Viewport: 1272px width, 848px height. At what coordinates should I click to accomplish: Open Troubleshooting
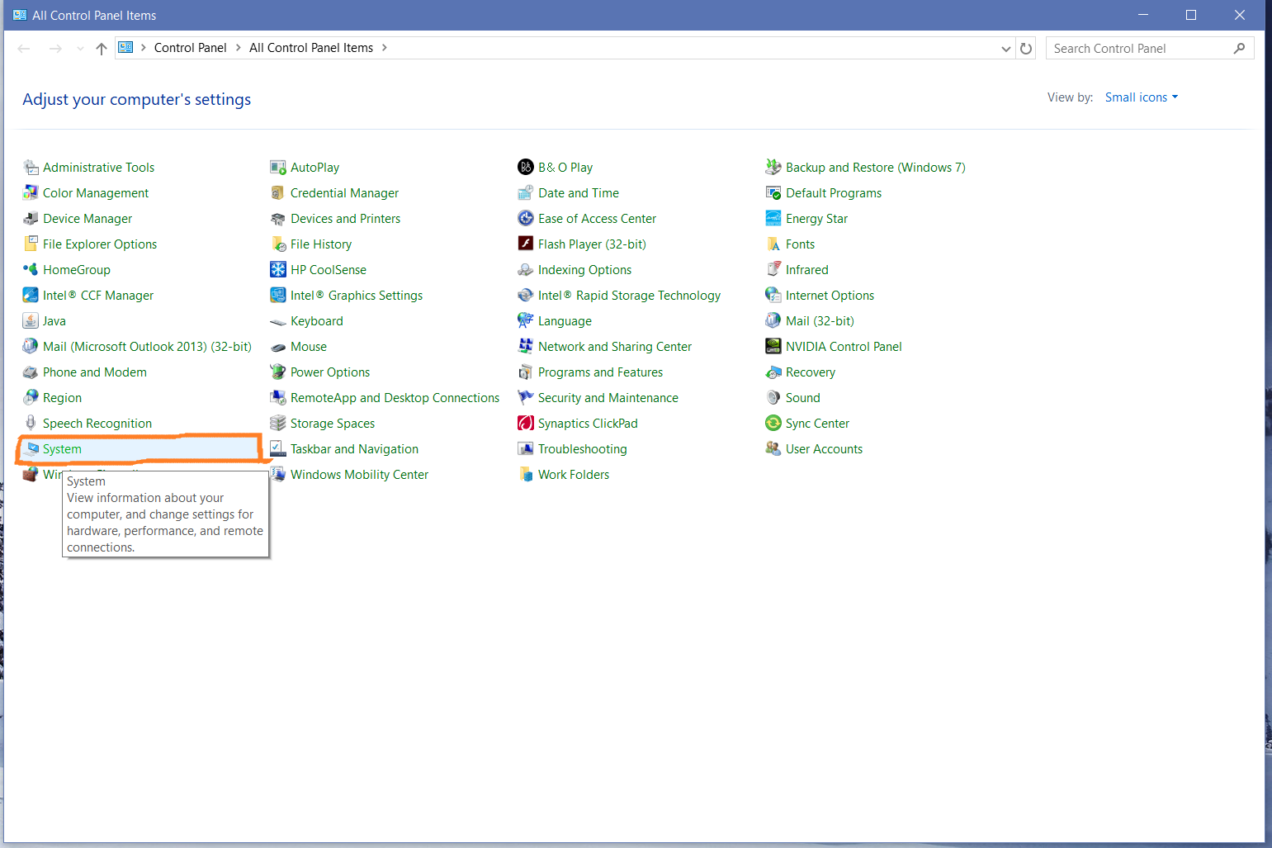583,449
